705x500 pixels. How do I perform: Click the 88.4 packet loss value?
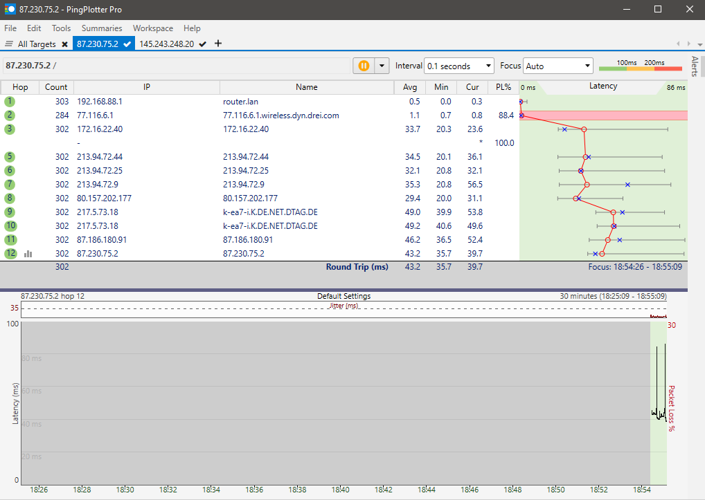[x=506, y=115]
